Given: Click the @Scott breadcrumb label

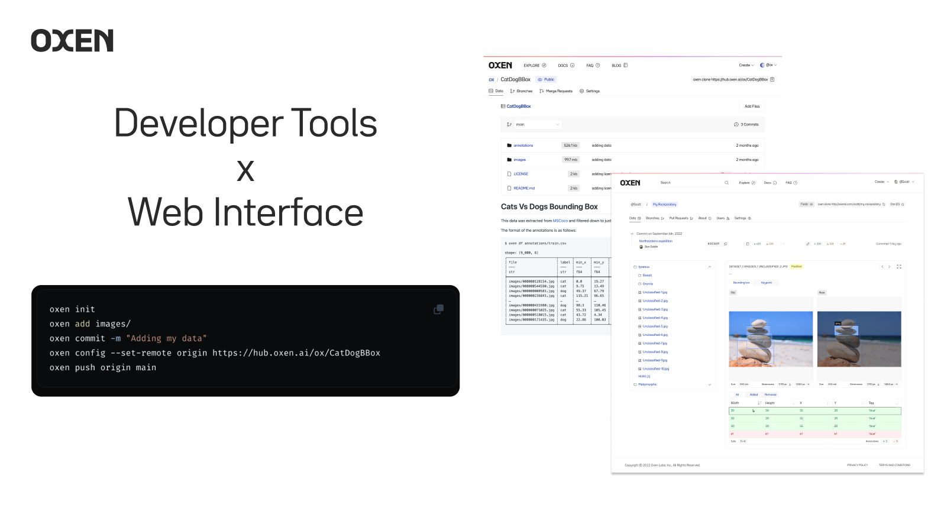Looking at the screenshot, I should pos(636,205).
